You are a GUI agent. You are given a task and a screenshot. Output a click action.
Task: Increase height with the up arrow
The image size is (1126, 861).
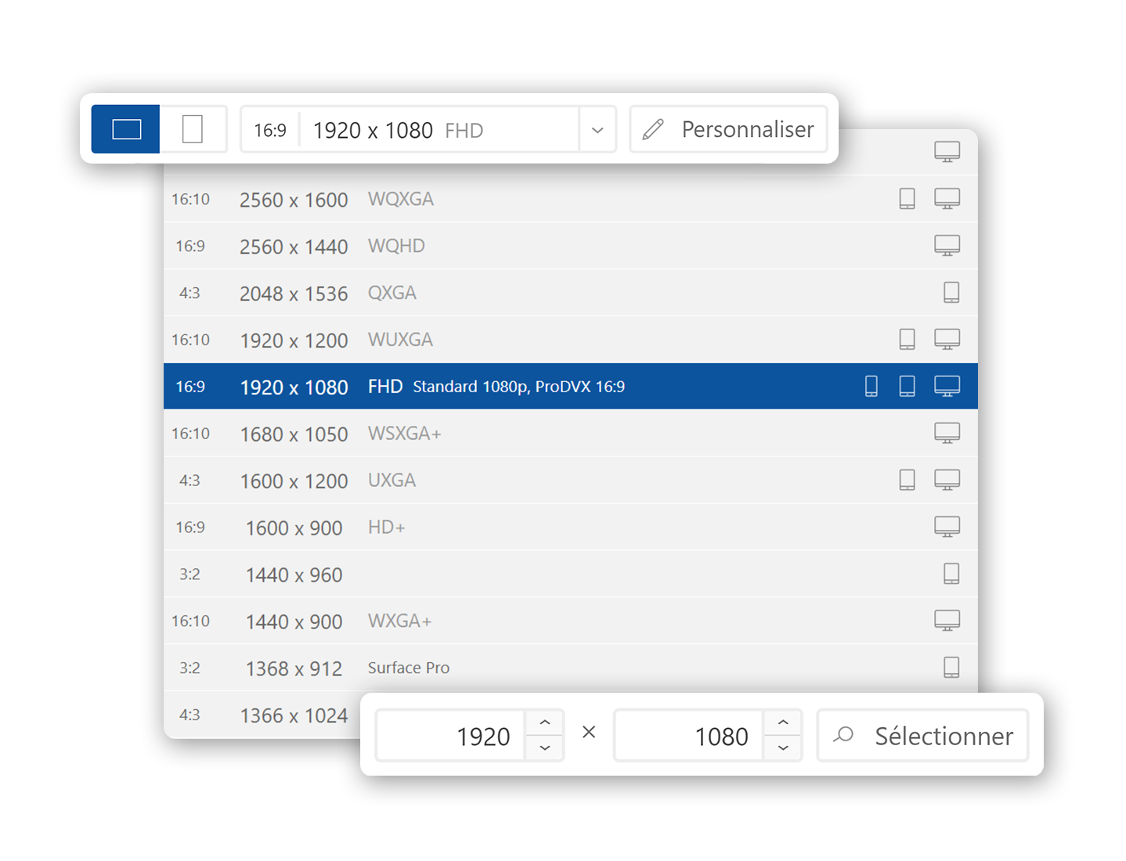point(783,722)
